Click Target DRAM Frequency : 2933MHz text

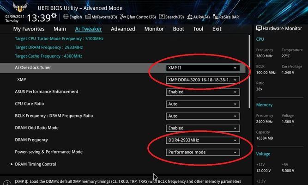pos(49,48)
